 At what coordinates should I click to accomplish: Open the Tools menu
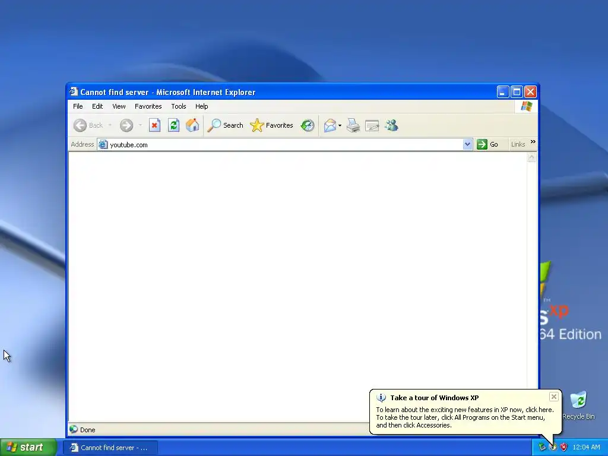(x=178, y=106)
